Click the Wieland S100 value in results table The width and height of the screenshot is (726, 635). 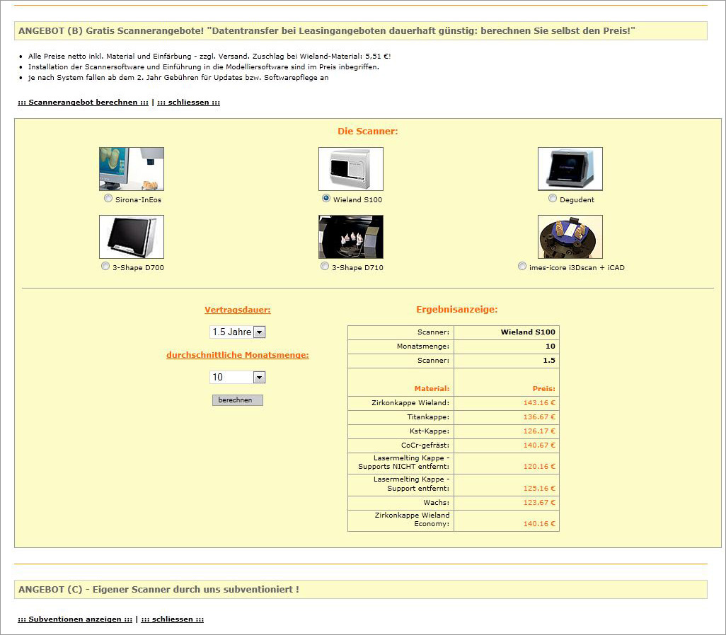528,332
